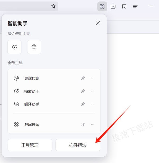Open the smart assistant grid icon
The image size is (159, 163).
pyautogui.click(x=102, y=6)
